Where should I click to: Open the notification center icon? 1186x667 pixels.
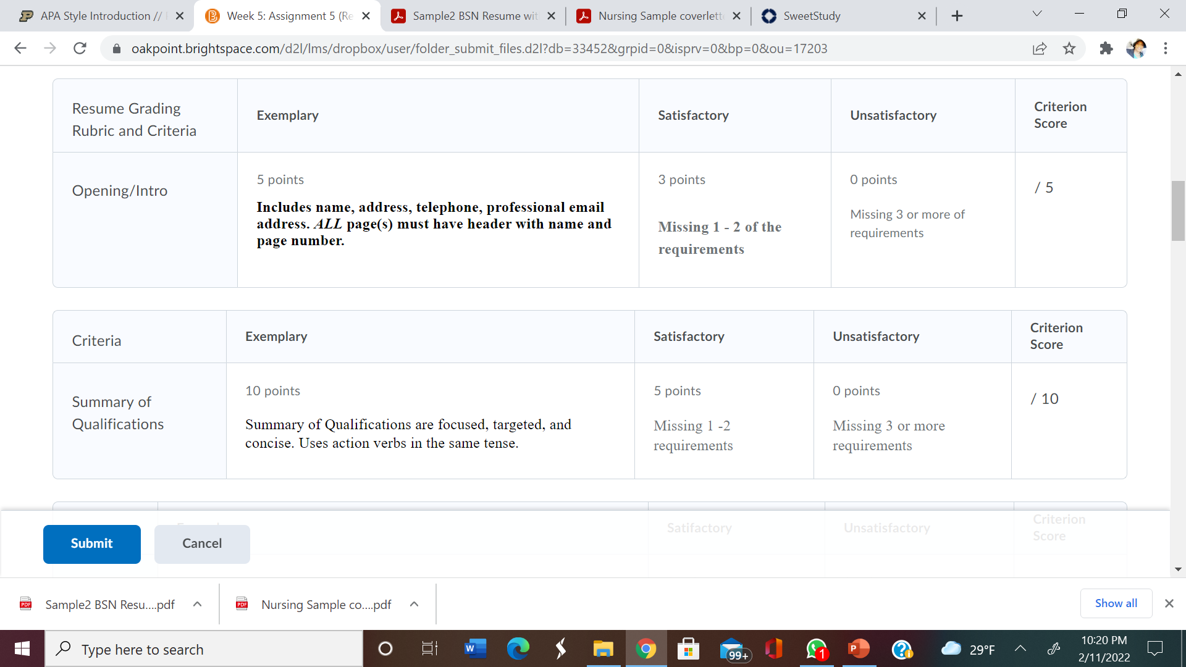point(1154,648)
